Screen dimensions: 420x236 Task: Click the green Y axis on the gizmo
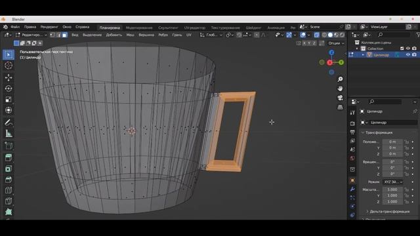tap(341, 62)
